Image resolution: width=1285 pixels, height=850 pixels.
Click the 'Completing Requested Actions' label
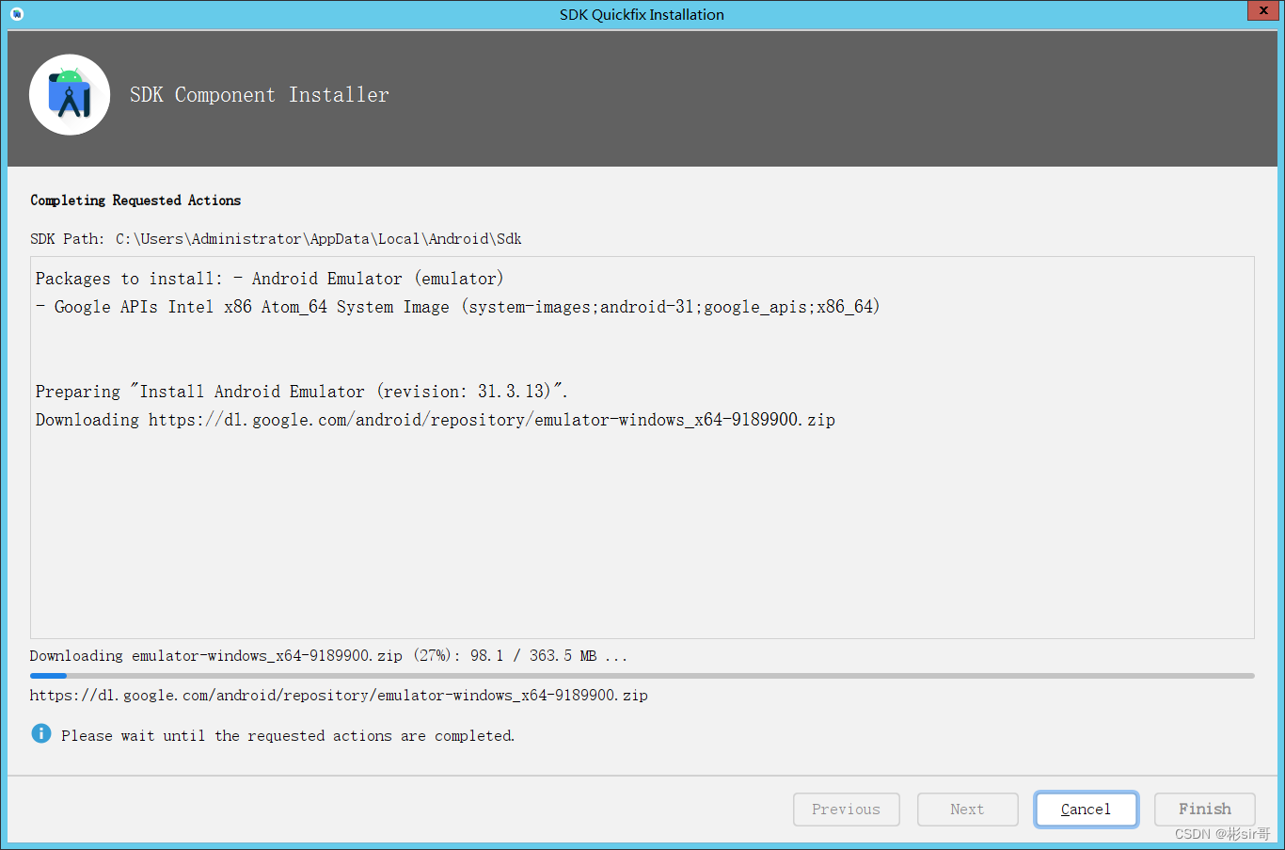[135, 200]
